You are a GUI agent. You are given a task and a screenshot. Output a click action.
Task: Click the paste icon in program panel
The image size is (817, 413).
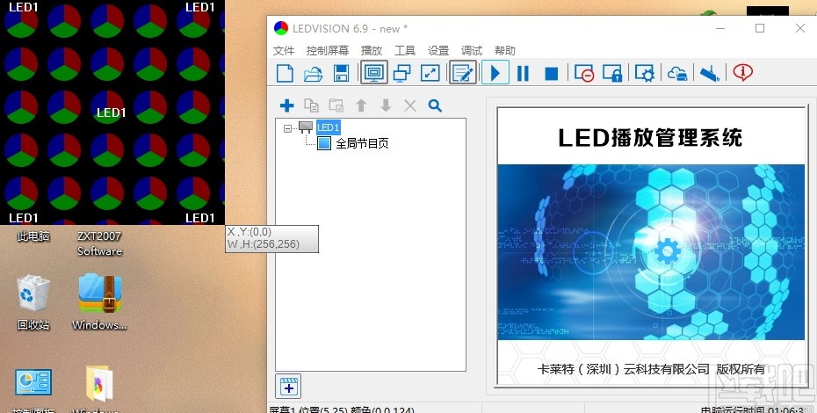click(x=336, y=105)
